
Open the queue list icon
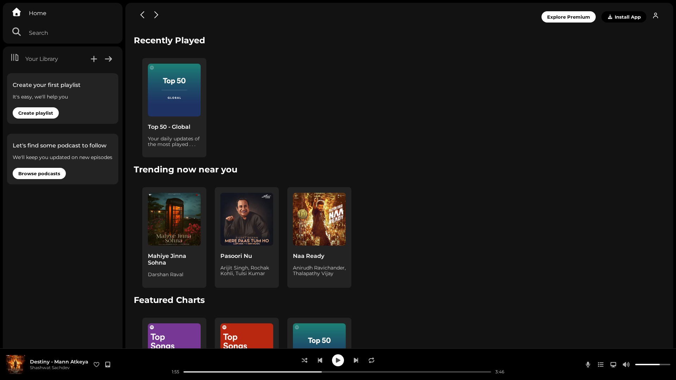pyautogui.click(x=601, y=365)
